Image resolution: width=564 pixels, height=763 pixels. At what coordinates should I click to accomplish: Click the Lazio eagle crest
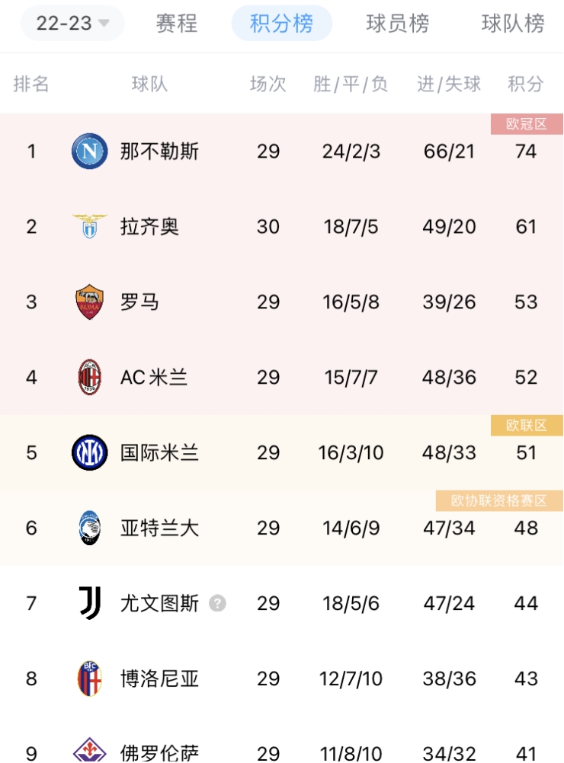coord(90,226)
